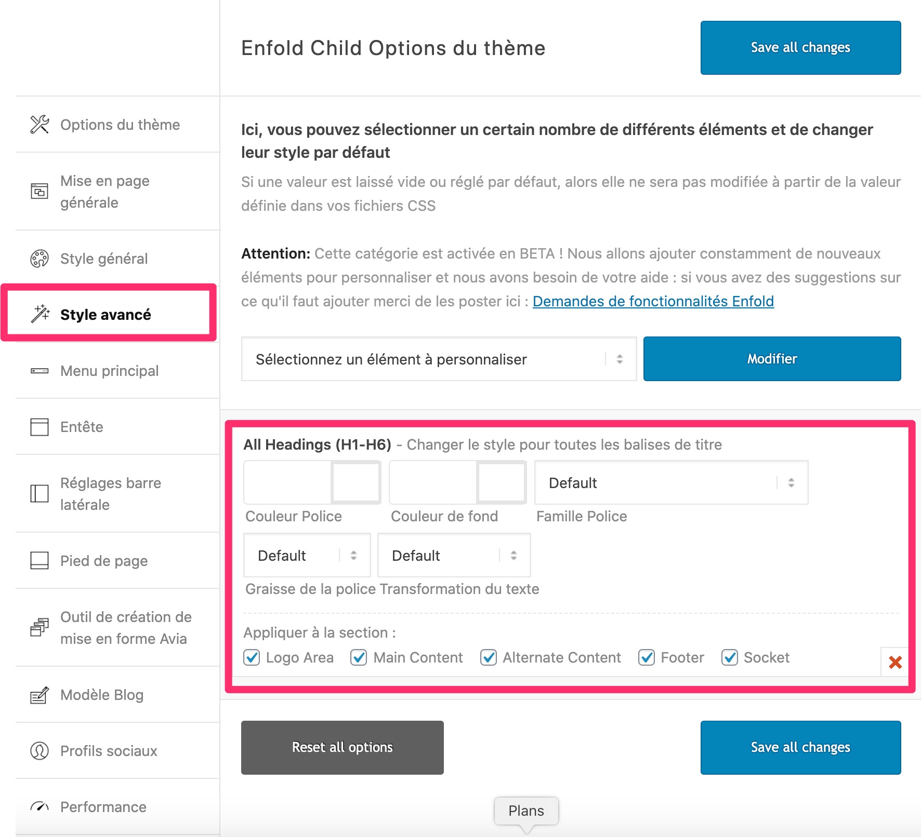Click the header icon next to Entête
This screenshot has width=921, height=837.
40,427
